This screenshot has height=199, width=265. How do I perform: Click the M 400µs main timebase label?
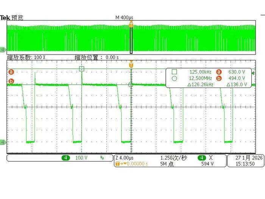point(125,17)
